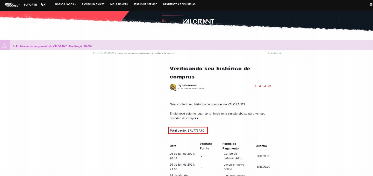Image resolution: width=373 pixels, height=176 pixels.
Task: Click the Cartão de débito/crédito payment cell
Action: coord(233,156)
